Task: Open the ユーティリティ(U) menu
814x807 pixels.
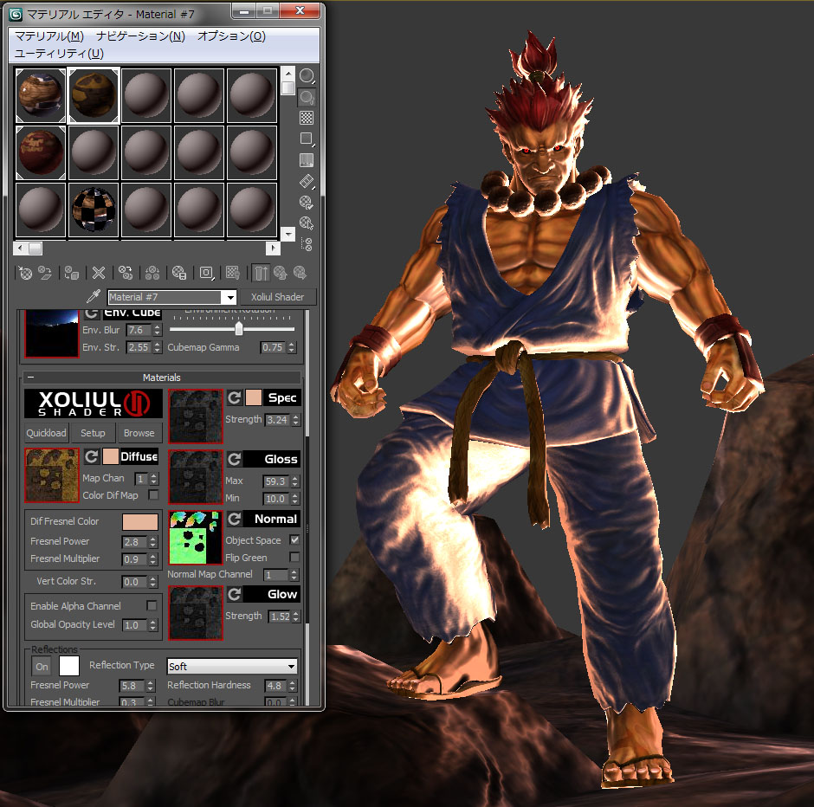Action: [59, 54]
